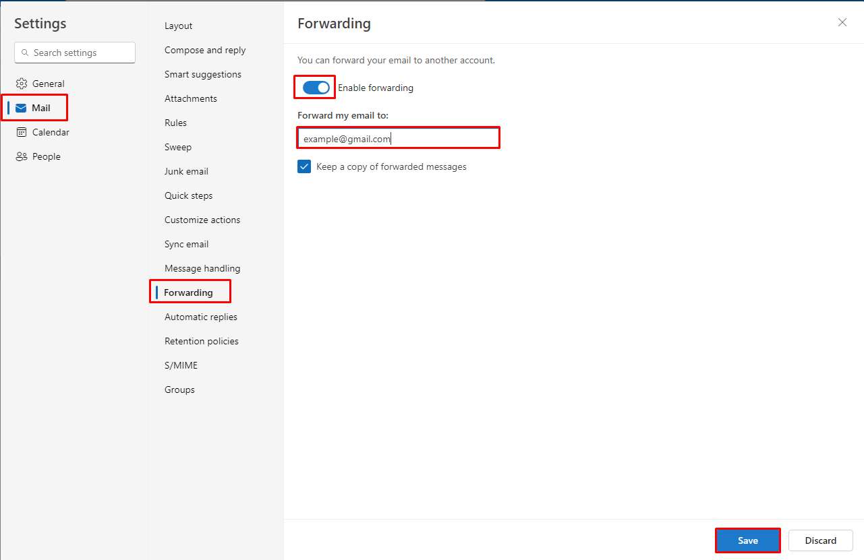Viewport: 864px width, 560px height.
Task: Click the Calendar icon in sidebar
Action: tap(21, 132)
